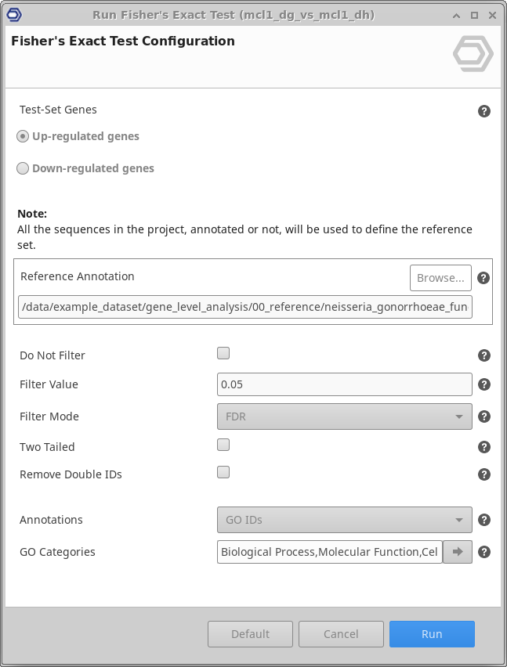507x667 pixels.
Task: Click arrow button next to GO Categories
Action: 458,552
